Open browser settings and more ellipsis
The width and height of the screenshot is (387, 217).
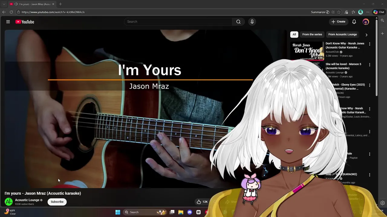click(368, 12)
